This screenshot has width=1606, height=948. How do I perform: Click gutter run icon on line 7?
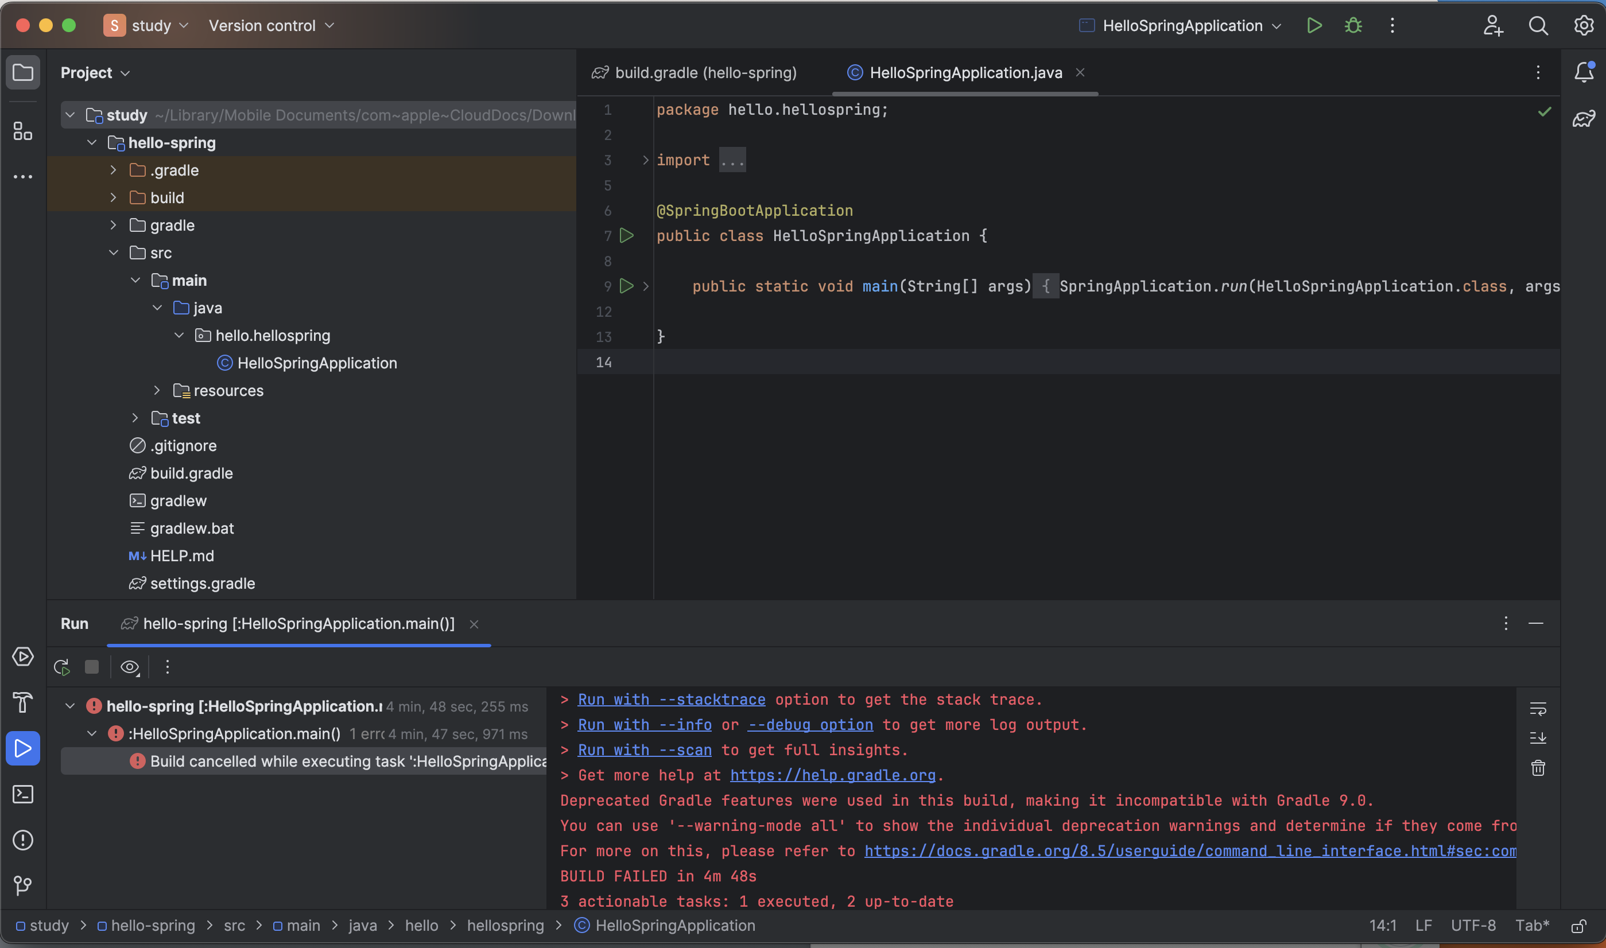click(627, 236)
